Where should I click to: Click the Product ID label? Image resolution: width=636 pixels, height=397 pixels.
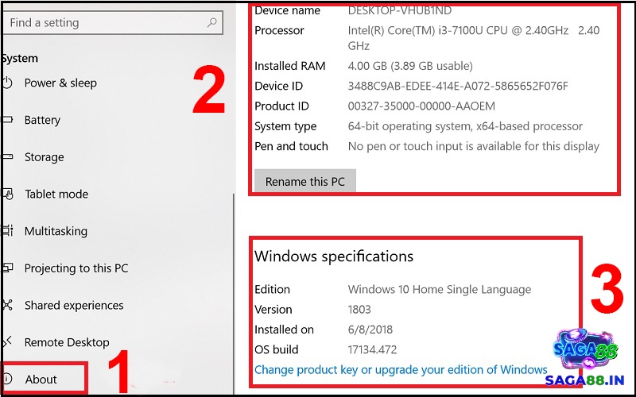tap(281, 106)
